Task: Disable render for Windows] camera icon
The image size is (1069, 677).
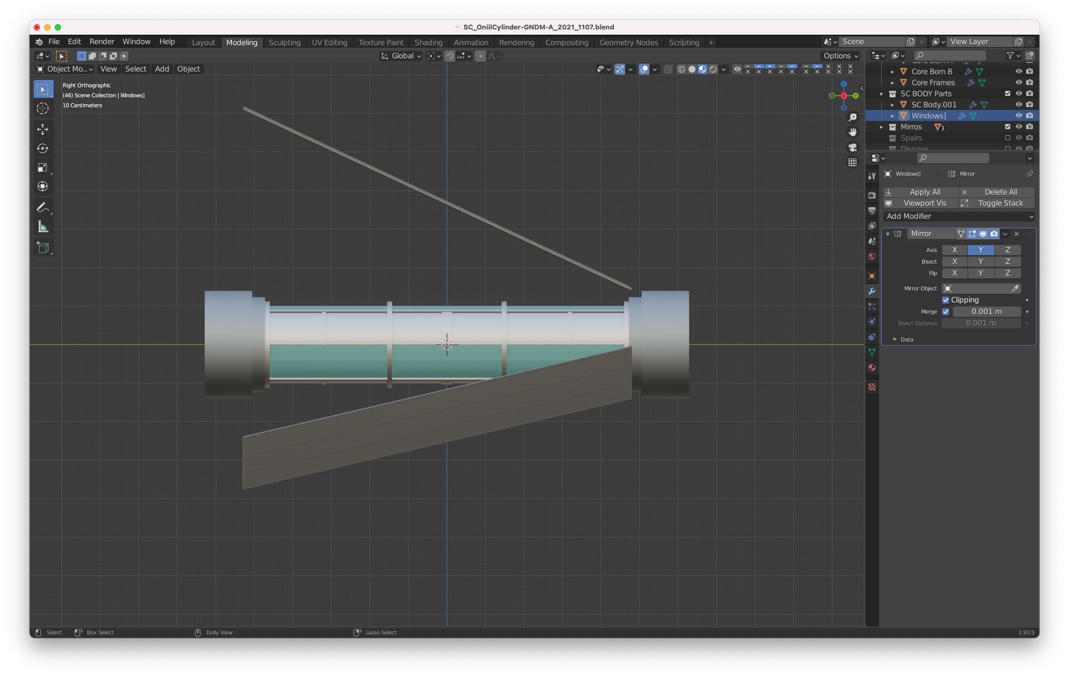Action: coord(1030,116)
